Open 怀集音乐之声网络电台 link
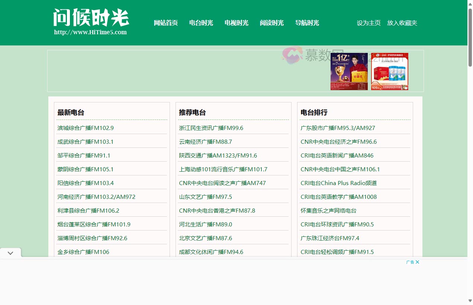 coord(328,210)
